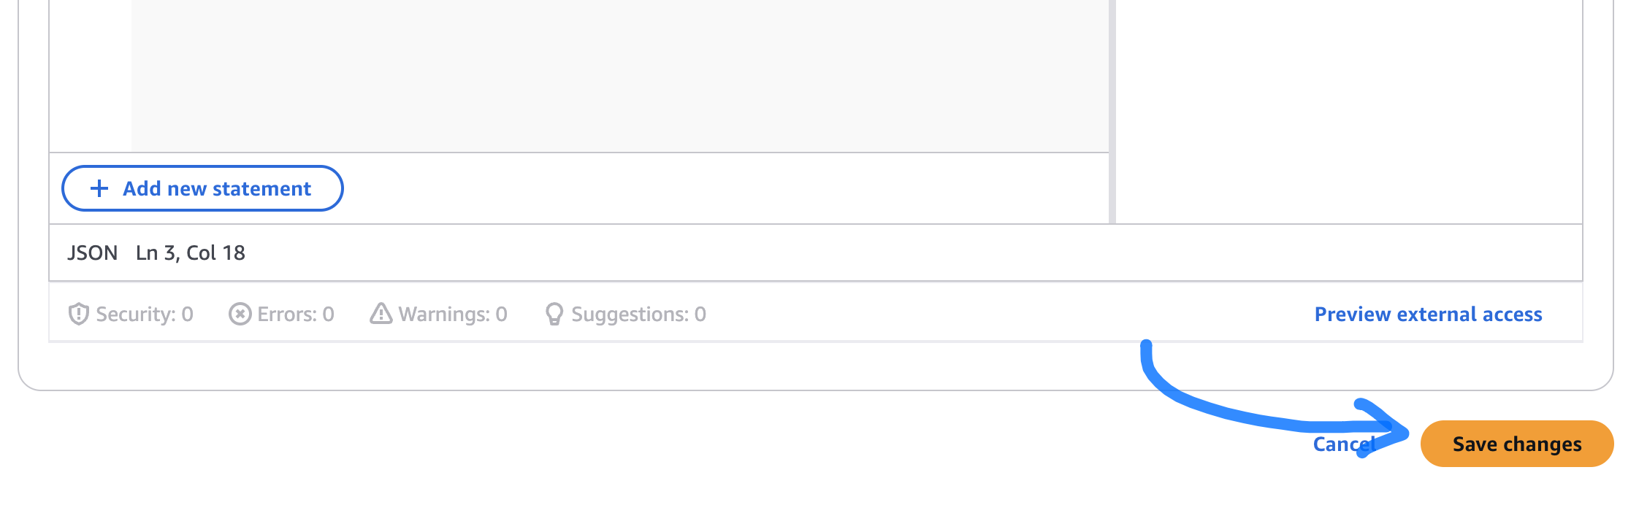Click the shield icon beside Security
1639x505 pixels.
pyautogui.click(x=78, y=315)
